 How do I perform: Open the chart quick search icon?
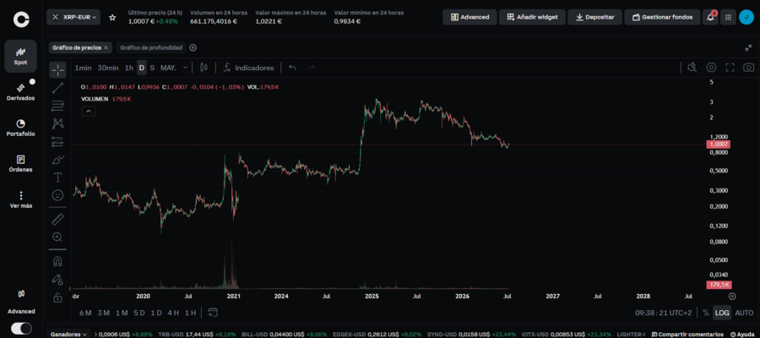692,68
